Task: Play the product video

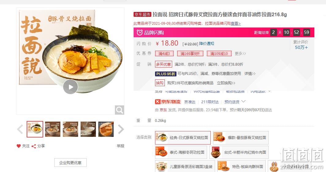Action: click(70, 87)
